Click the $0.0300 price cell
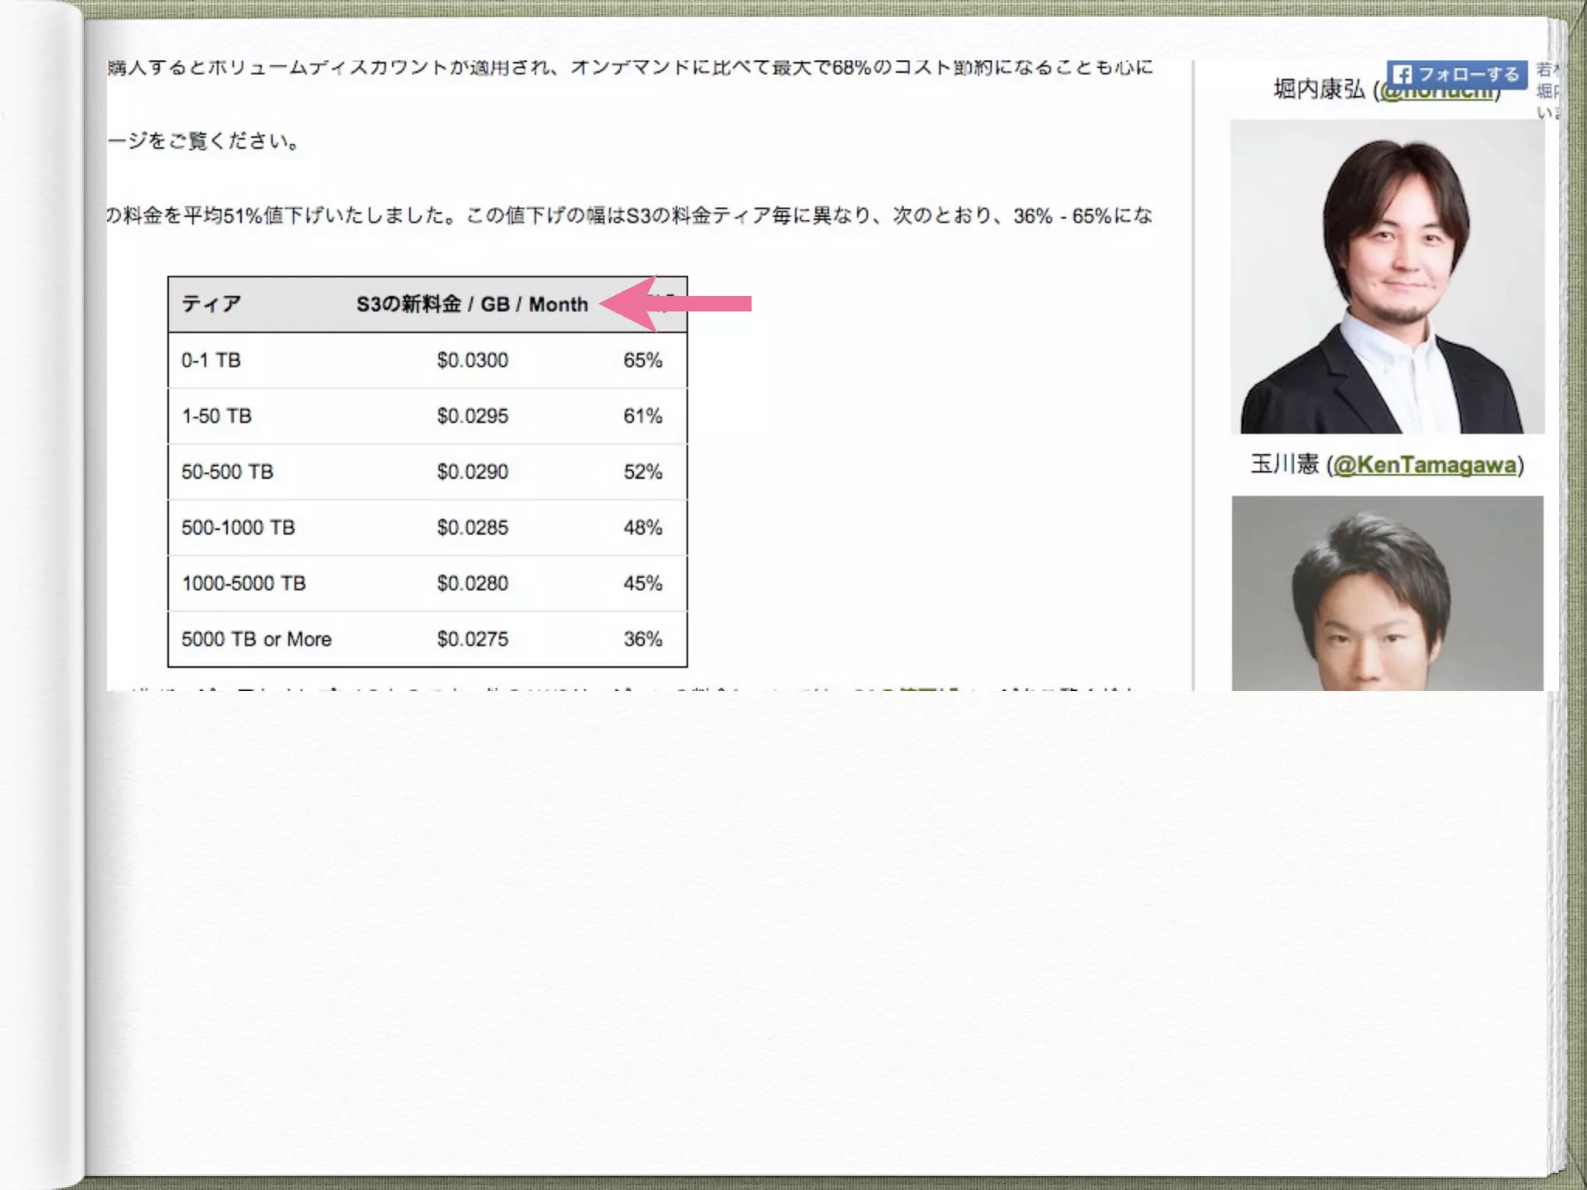1587x1190 pixels. pos(473,360)
